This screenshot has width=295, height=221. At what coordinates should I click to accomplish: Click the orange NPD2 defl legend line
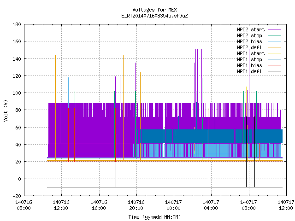274,47
